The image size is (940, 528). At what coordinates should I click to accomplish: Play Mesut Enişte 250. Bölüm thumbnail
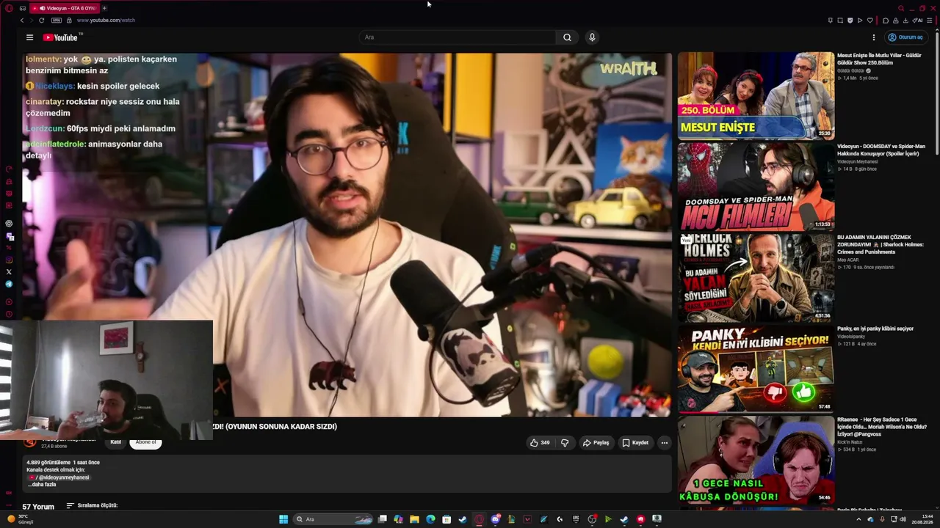coord(756,95)
